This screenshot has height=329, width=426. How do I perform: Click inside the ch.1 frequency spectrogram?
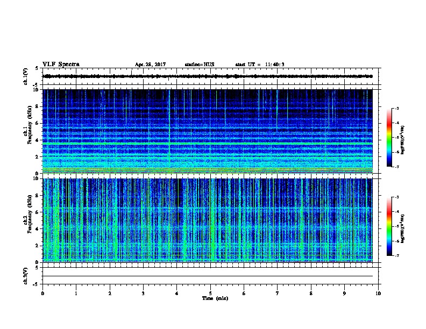[208, 131]
